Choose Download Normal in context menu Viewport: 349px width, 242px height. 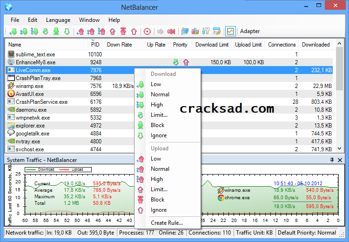click(168, 94)
